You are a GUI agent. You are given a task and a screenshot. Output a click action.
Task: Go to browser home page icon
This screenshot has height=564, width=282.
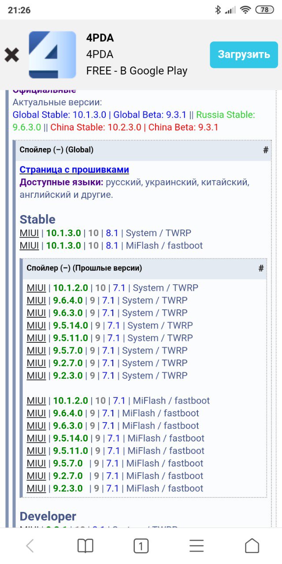[x=252, y=546]
